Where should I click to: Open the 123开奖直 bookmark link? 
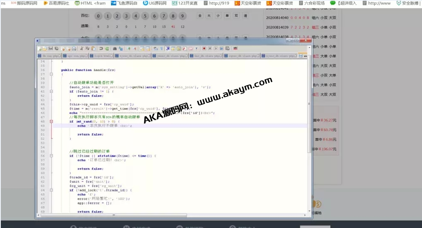click(186, 3)
